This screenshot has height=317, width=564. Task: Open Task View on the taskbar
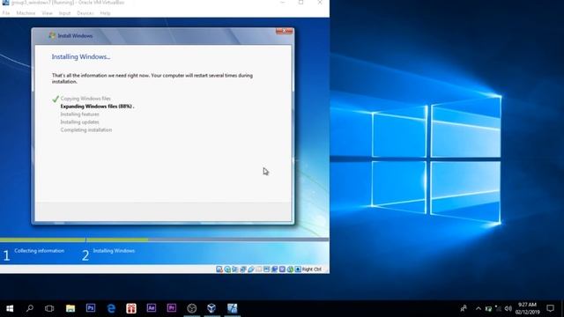tap(49, 308)
